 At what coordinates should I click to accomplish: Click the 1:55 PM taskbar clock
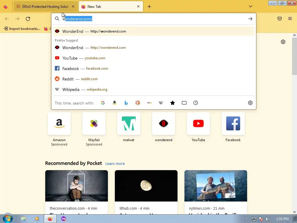click(282, 219)
